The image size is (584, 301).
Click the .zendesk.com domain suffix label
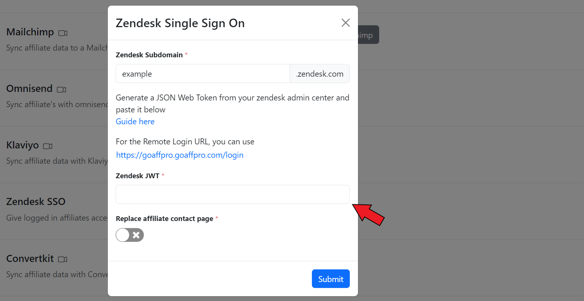click(320, 74)
